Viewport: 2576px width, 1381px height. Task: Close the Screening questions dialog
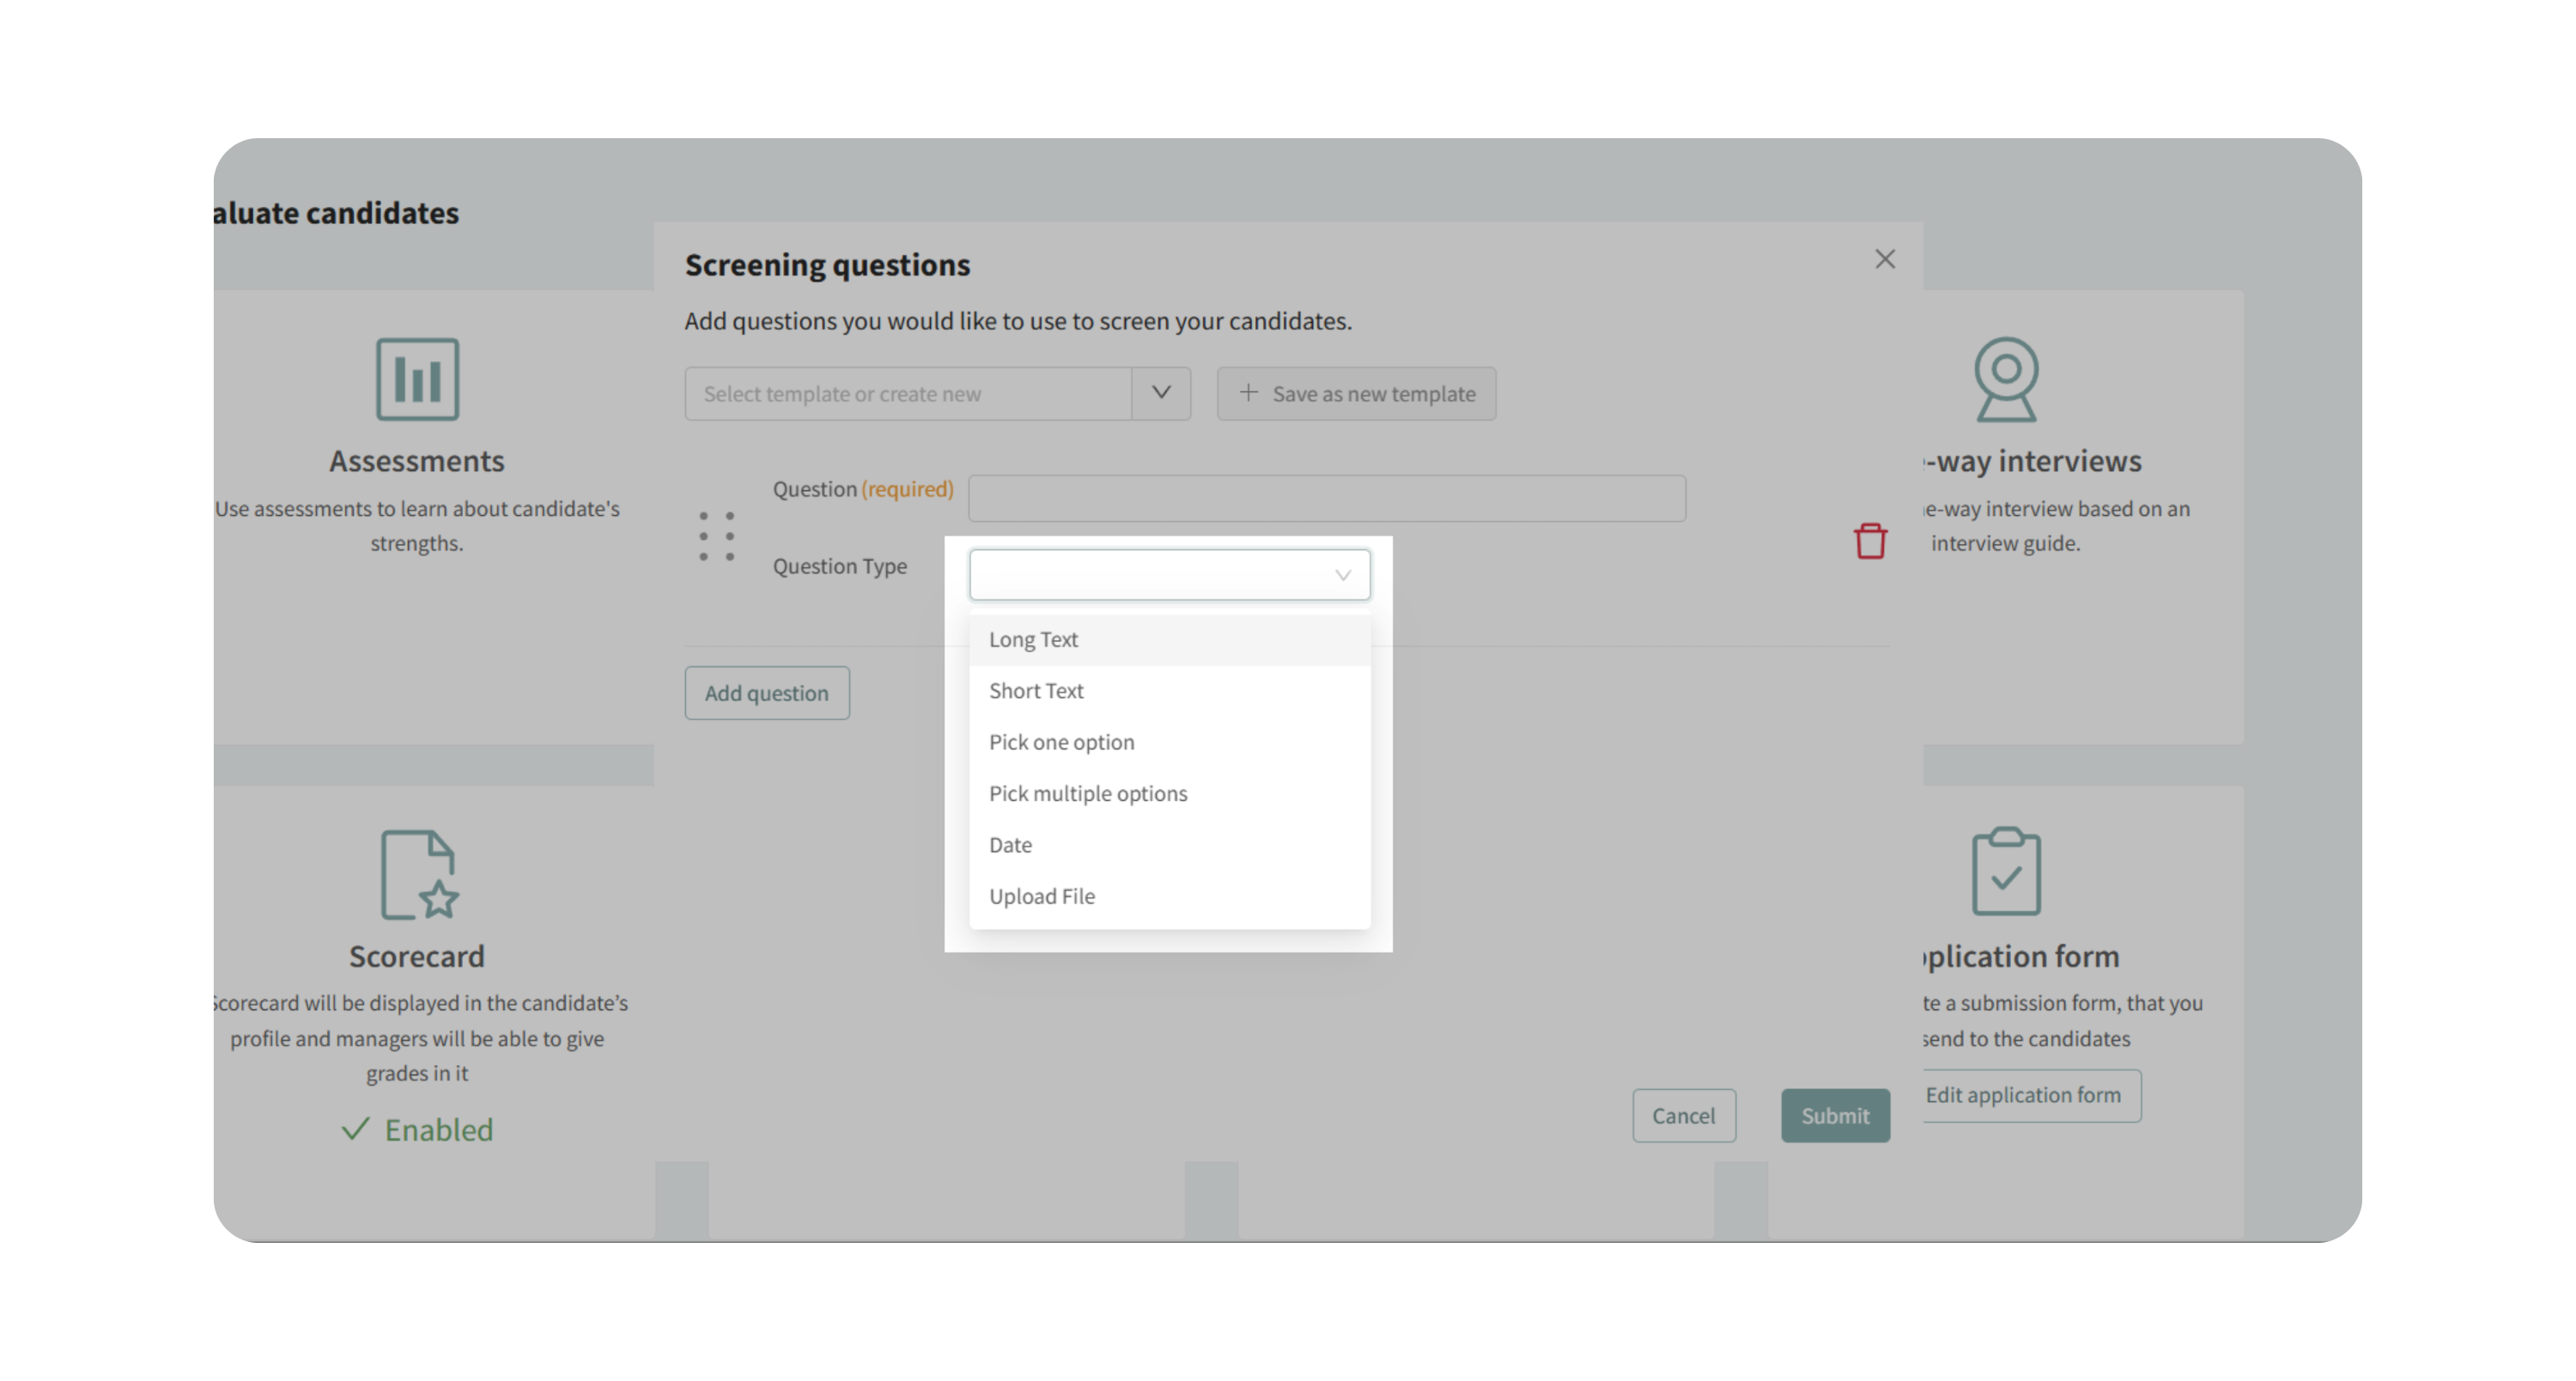[x=1884, y=260]
